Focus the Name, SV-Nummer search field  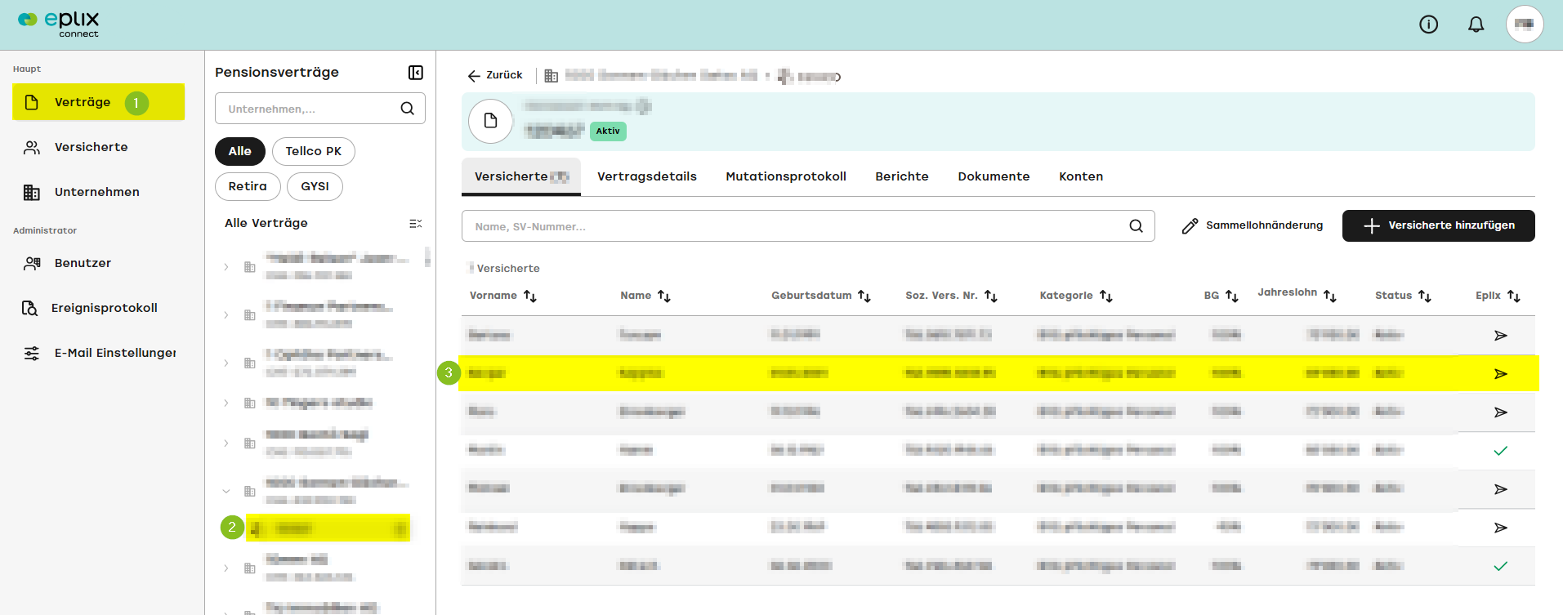pos(808,226)
